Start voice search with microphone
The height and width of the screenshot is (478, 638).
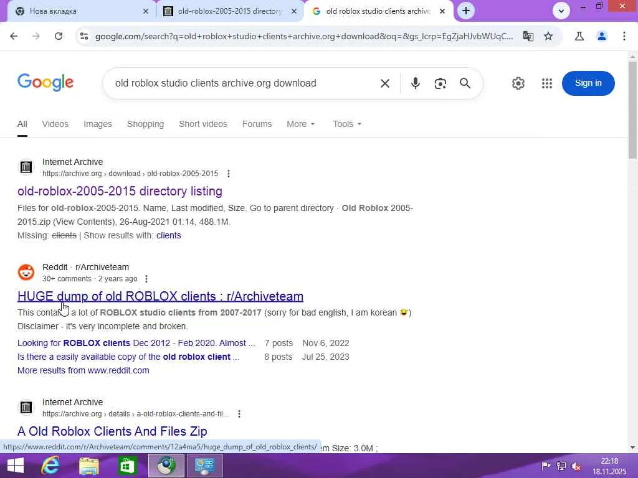(415, 83)
